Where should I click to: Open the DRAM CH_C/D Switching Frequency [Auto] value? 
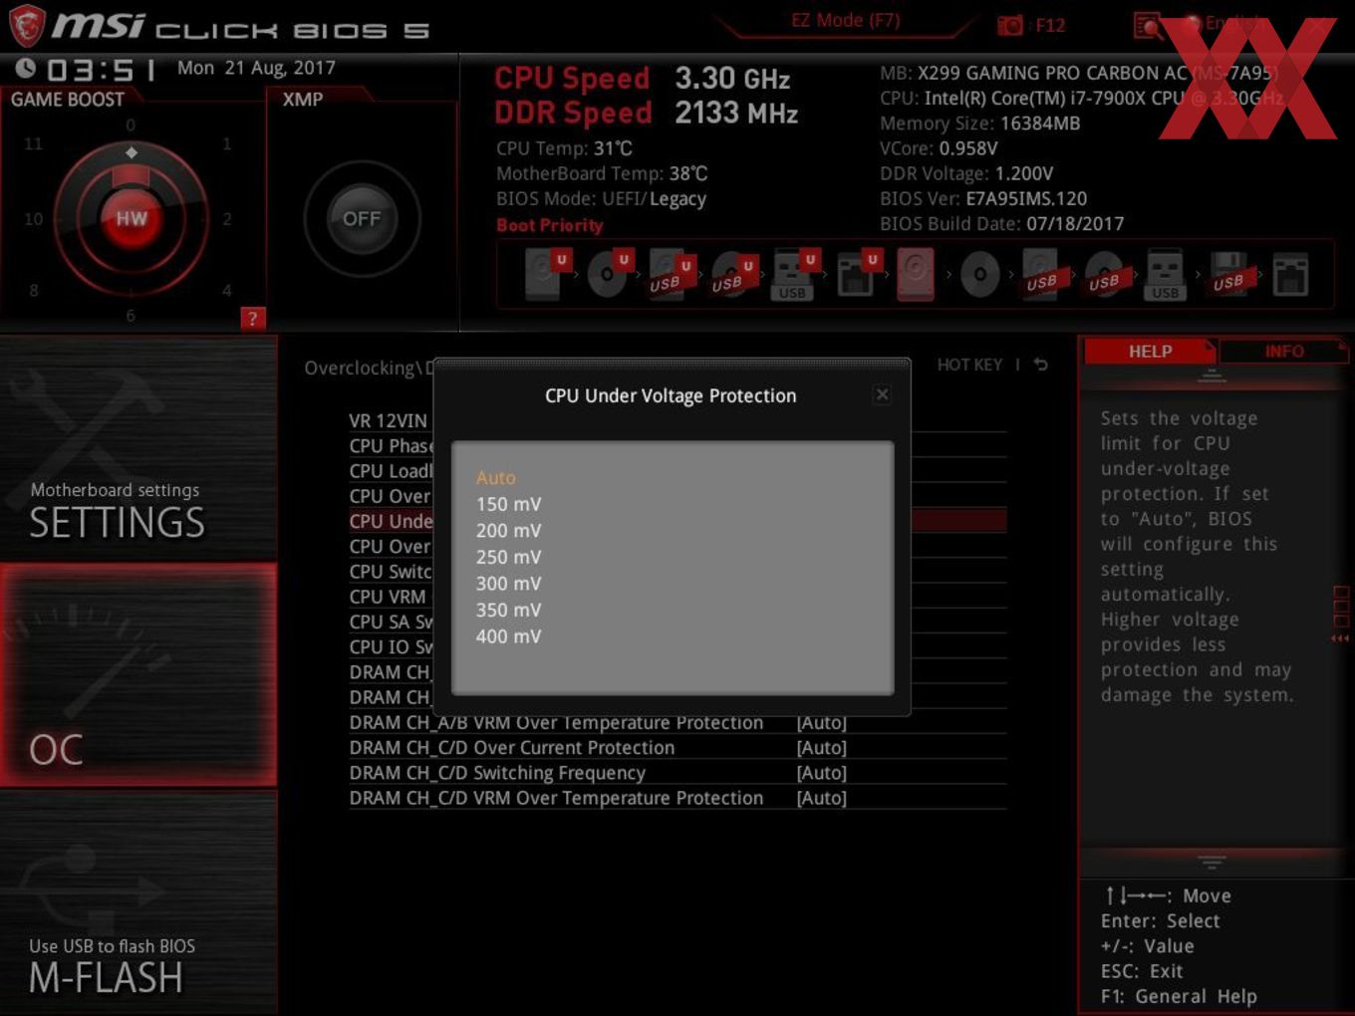[x=821, y=772]
